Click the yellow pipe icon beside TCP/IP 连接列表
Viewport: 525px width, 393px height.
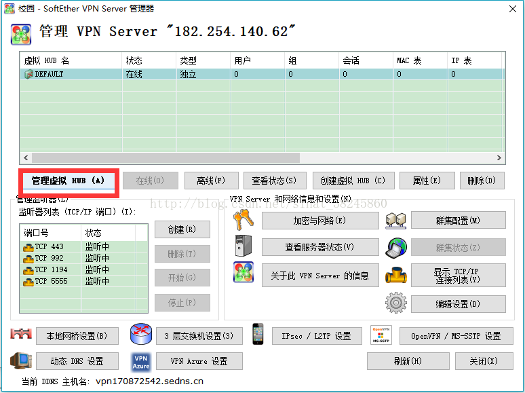[x=395, y=275]
